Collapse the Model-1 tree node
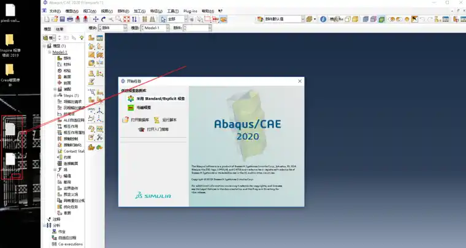466x248 pixels. coord(50,52)
